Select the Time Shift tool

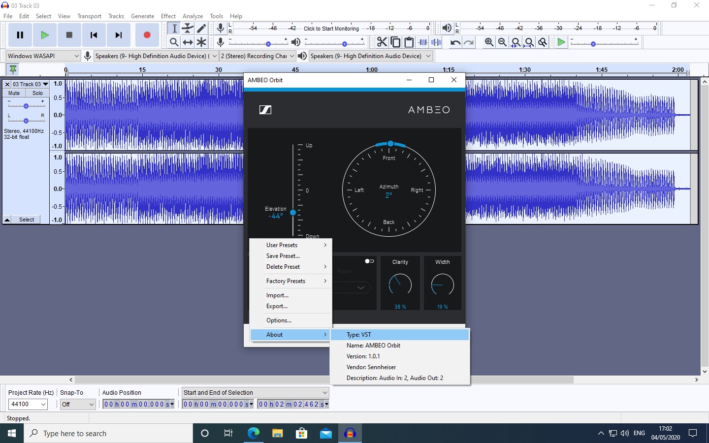click(188, 42)
